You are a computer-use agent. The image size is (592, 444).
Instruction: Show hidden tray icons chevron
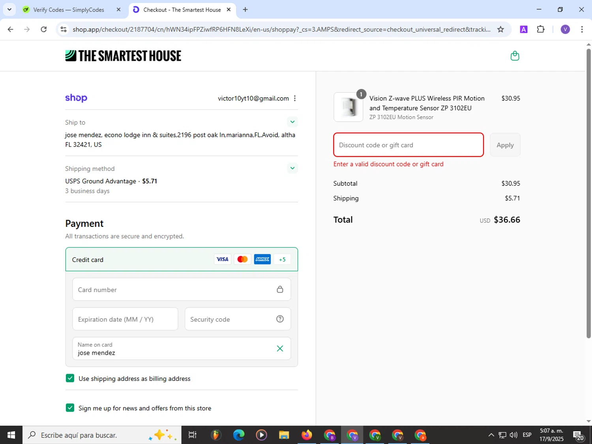pos(491,435)
